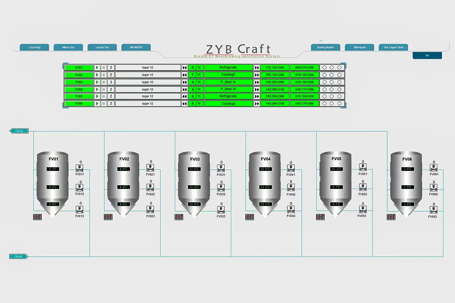Step forward one stage on FV01 row
The width and height of the screenshot is (455, 303).
pyautogui.click(x=257, y=67)
